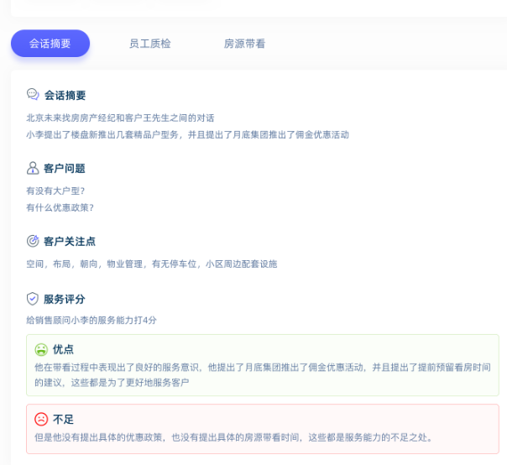Screen dimensions: 507x465
Task: Open the 员工质检 tab
Action: (x=149, y=43)
